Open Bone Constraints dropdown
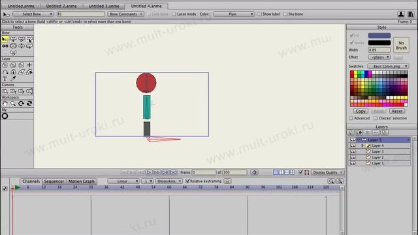 pyautogui.click(x=125, y=14)
